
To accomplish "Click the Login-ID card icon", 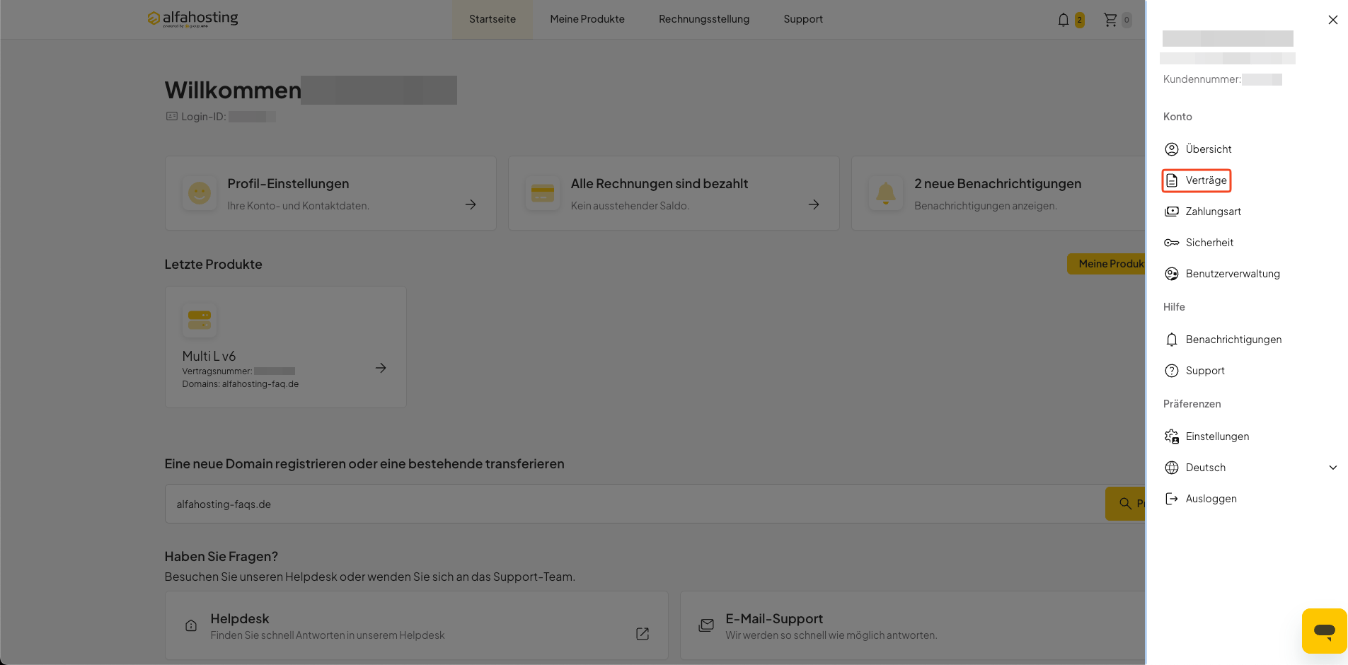I will [x=172, y=116].
